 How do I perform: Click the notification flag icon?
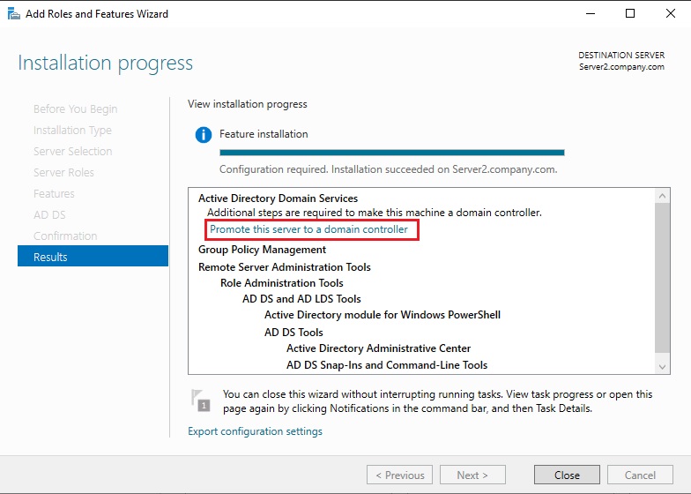click(201, 400)
